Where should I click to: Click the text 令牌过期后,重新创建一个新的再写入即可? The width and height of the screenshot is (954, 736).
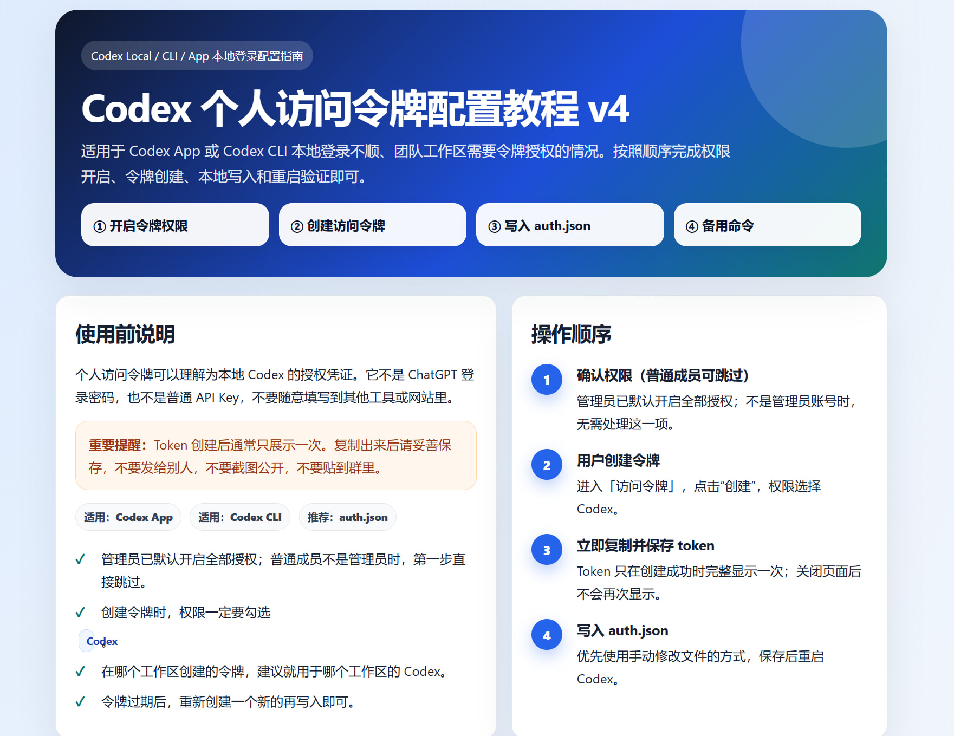pyautogui.click(x=229, y=702)
